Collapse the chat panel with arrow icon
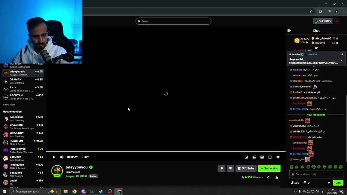The height and width of the screenshot is (195, 347). (x=289, y=31)
